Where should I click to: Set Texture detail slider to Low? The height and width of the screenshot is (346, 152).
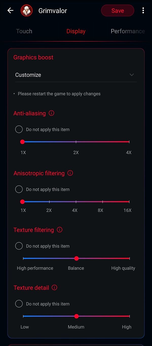[23, 316]
